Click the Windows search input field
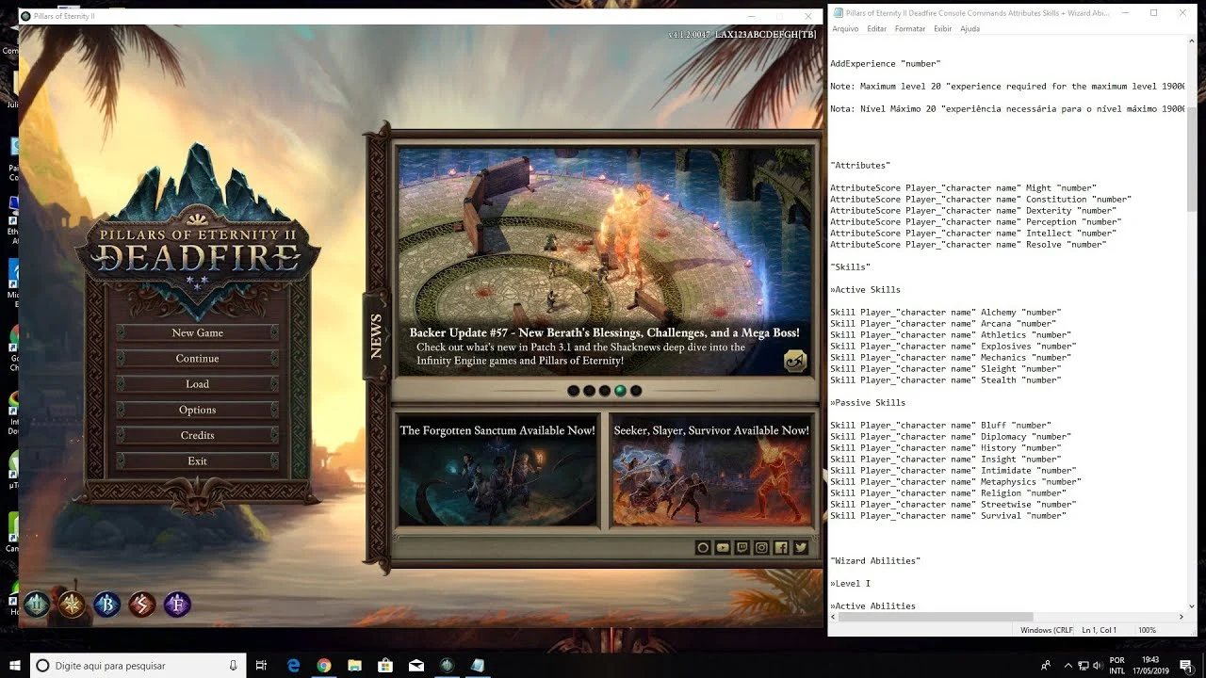 (x=122, y=665)
